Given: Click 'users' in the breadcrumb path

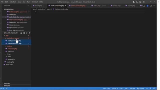Looking at the screenshot, I should click(48, 9).
